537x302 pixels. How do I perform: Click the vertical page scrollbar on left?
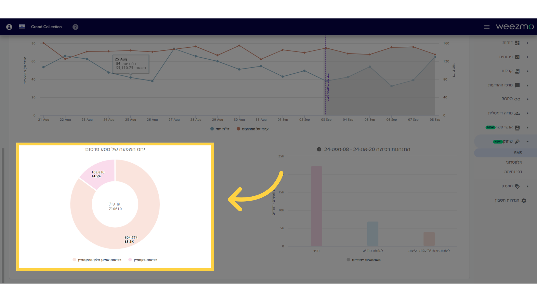[3, 215]
